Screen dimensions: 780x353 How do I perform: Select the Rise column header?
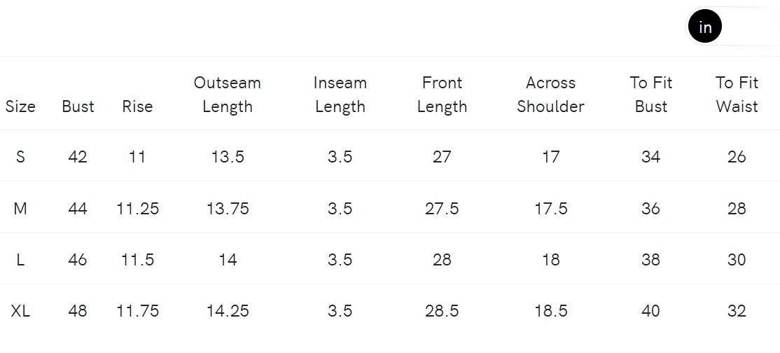[137, 106]
